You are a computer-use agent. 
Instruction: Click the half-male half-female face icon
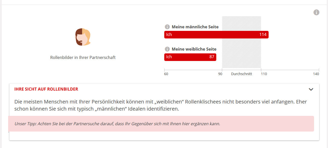click(83, 37)
